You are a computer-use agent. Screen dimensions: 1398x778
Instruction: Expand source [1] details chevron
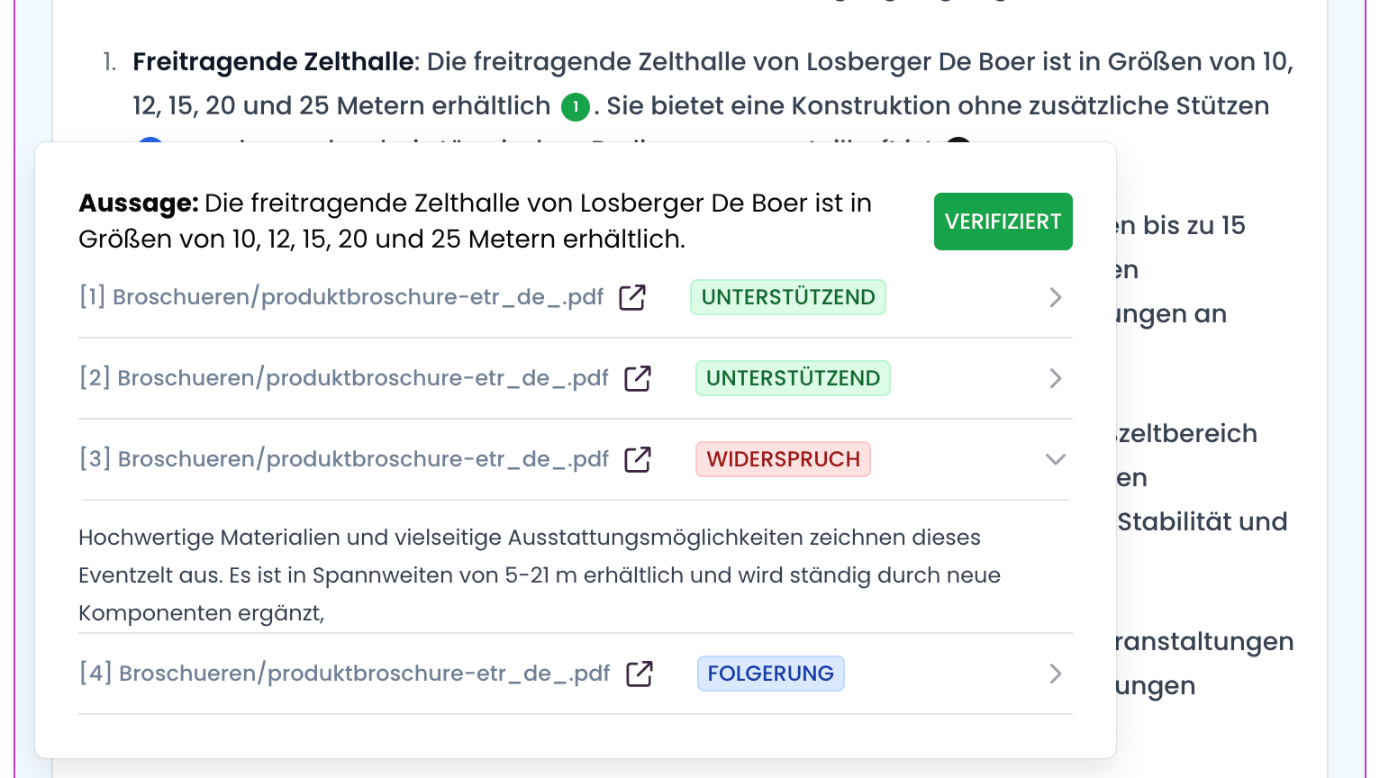click(x=1056, y=297)
